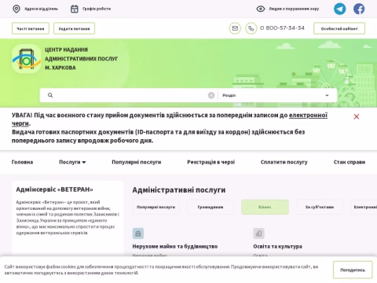
Task: Click the calendar icon for work schedule
Action: click(x=75, y=9)
